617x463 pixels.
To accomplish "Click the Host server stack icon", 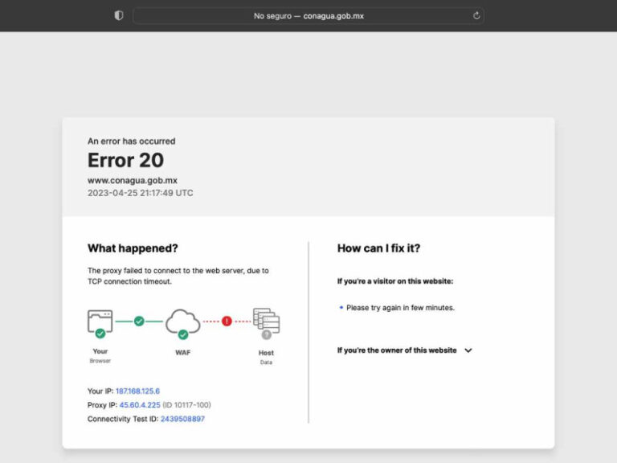I will [x=266, y=321].
